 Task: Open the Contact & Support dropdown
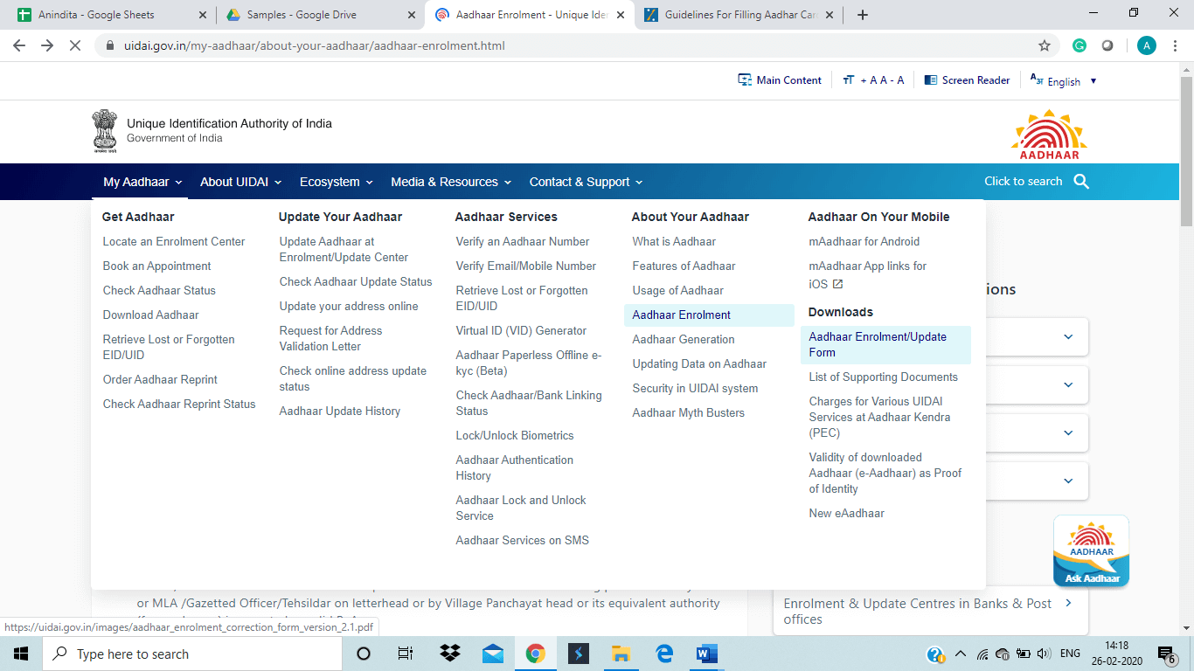[x=586, y=182]
